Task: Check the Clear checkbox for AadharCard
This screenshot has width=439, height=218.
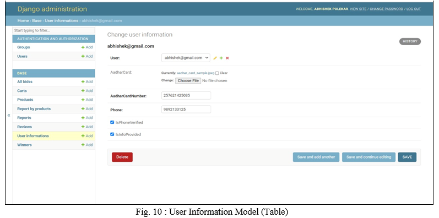Action: point(217,73)
